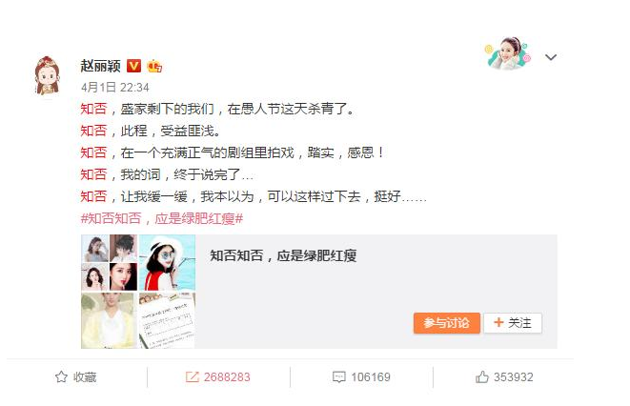Like the post with thumbs-up icon
This screenshot has height=406, width=630.
click(482, 376)
